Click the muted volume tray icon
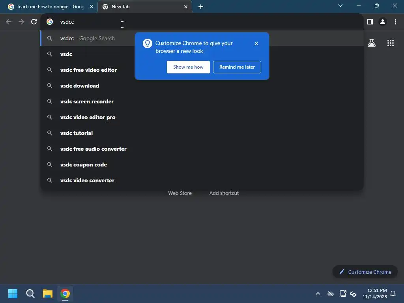Viewport: 404px width, 303px height. click(x=353, y=294)
